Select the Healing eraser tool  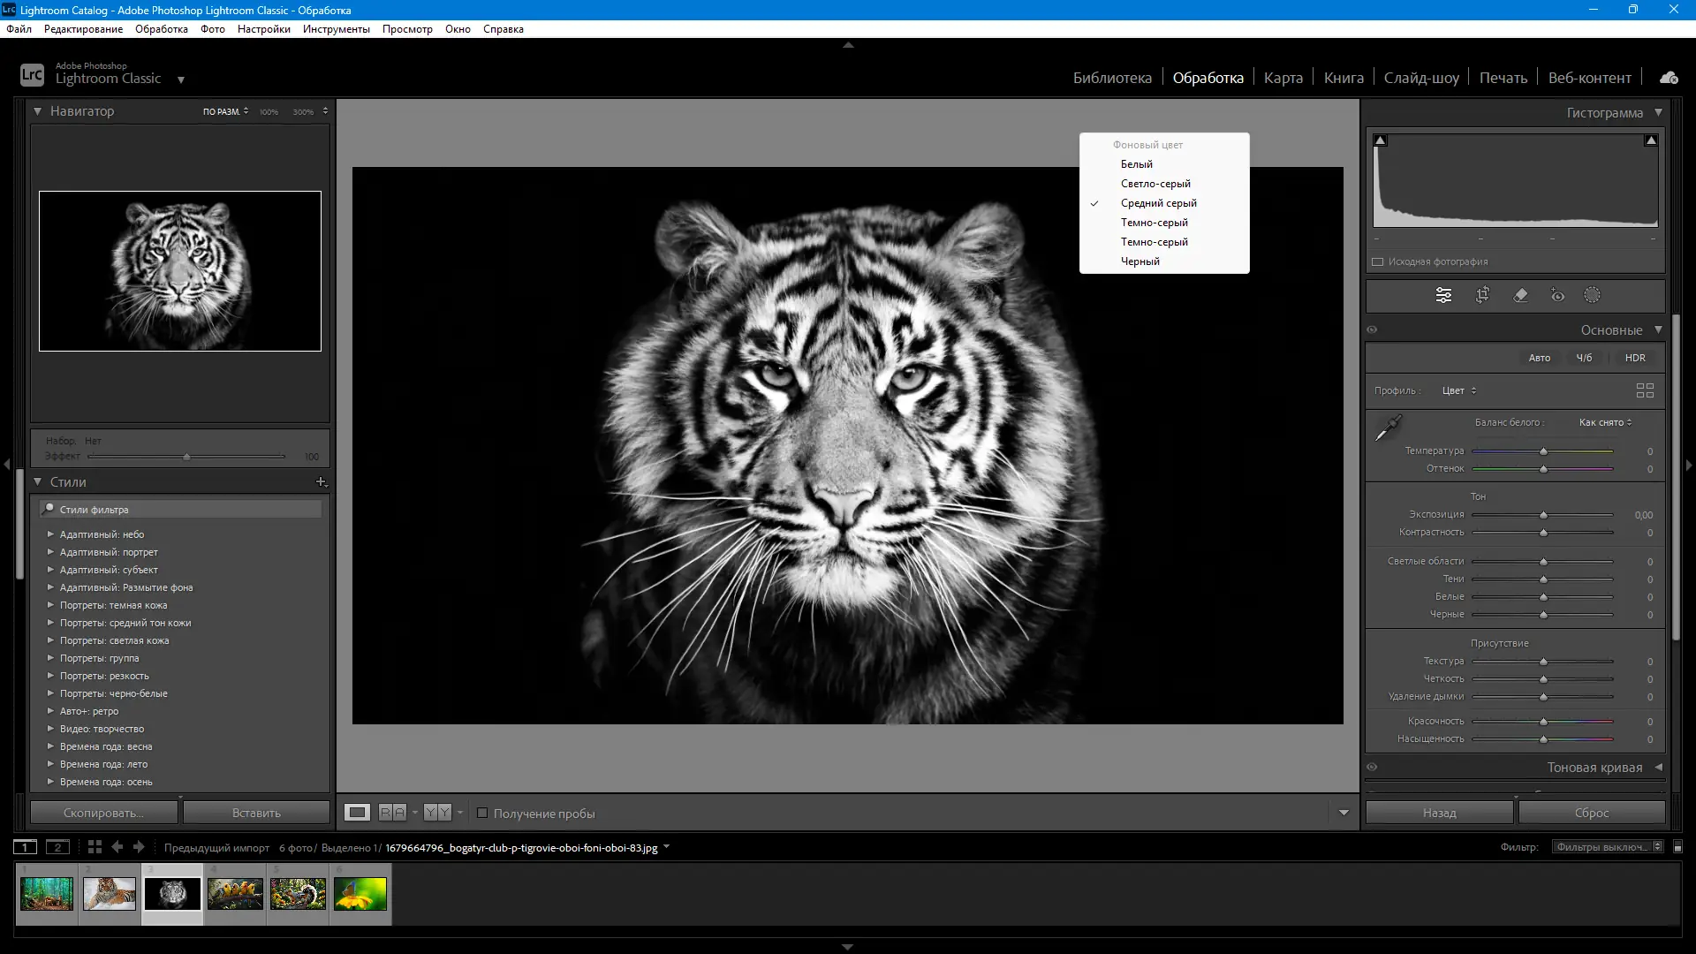point(1520,296)
